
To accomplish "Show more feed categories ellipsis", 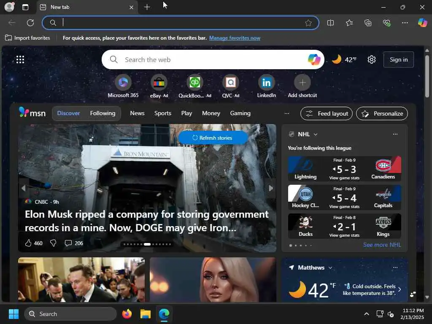I will (287, 113).
